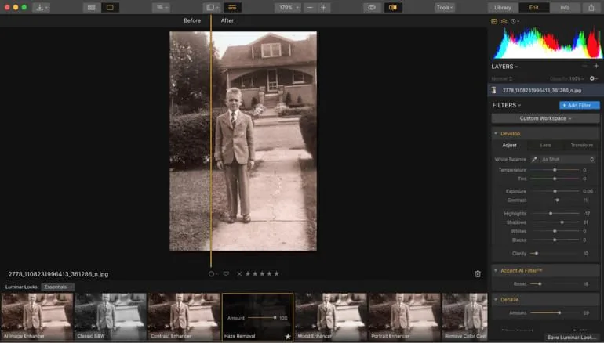Open the export share icon

pos(591,7)
